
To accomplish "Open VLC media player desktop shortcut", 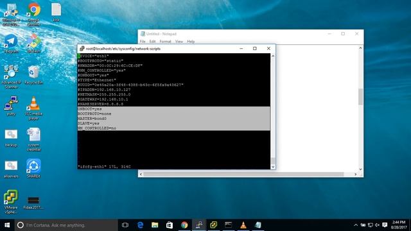I will click(33, 108).
